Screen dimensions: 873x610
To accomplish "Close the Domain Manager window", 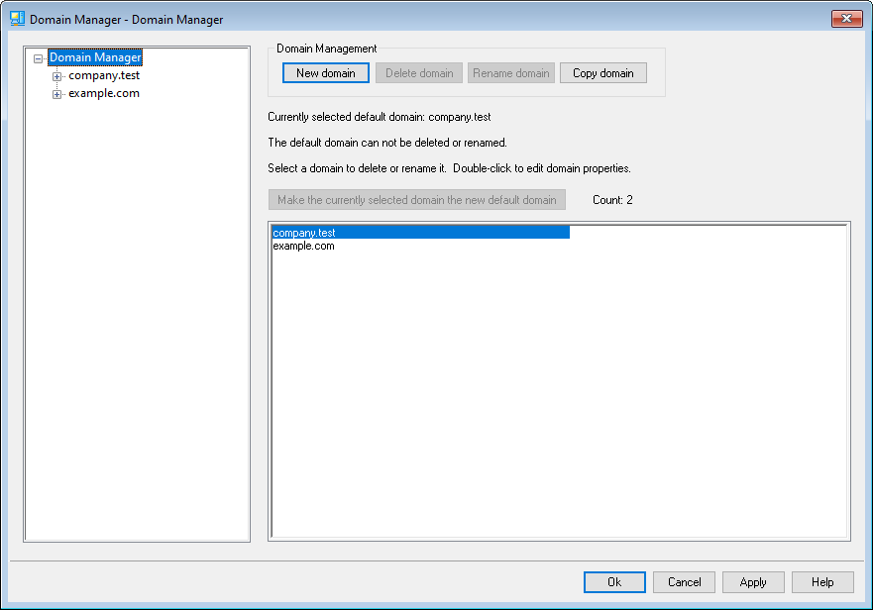I will (x=846, y=19).
